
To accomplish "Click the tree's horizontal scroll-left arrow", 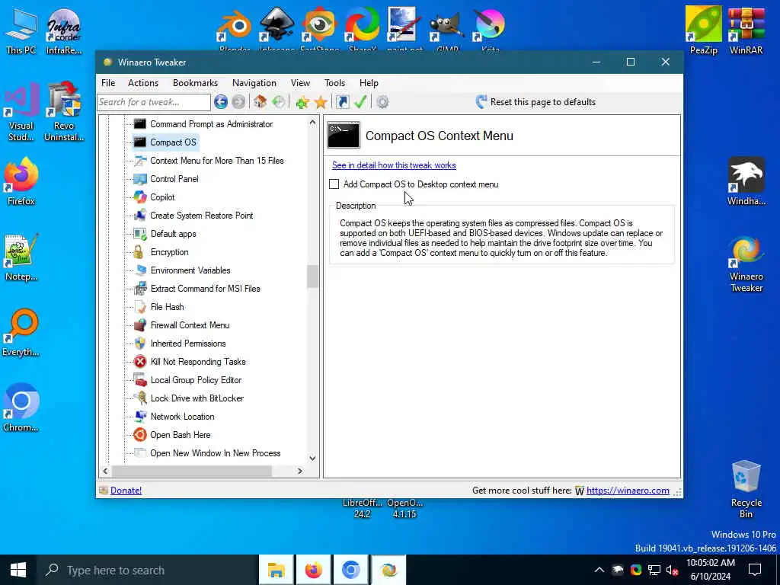I will tap(105, 471).
